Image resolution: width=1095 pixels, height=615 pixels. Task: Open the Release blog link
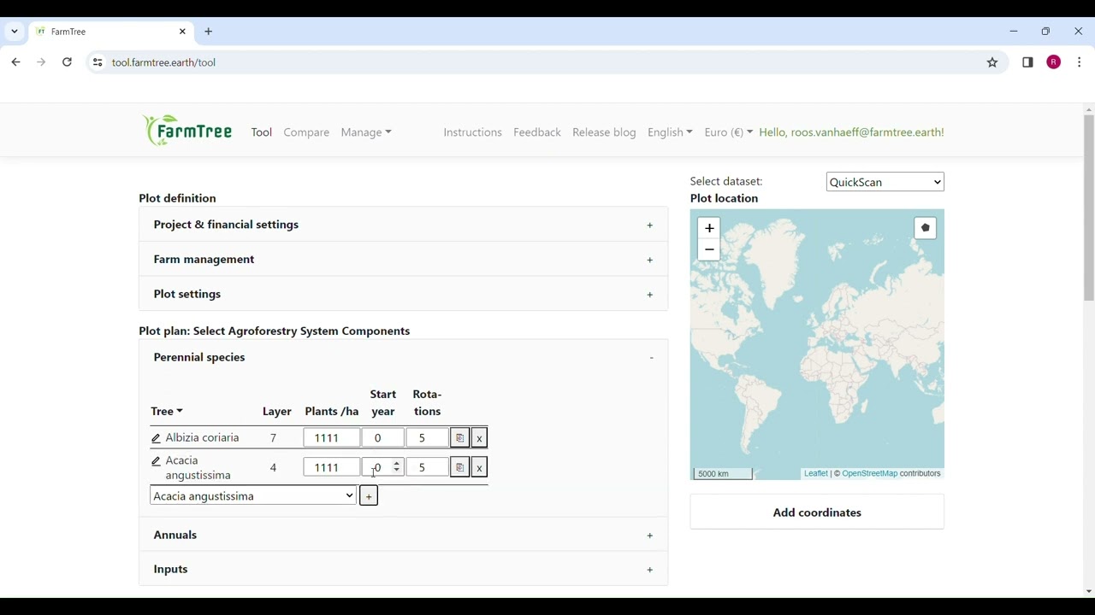[x=604, y=132]
